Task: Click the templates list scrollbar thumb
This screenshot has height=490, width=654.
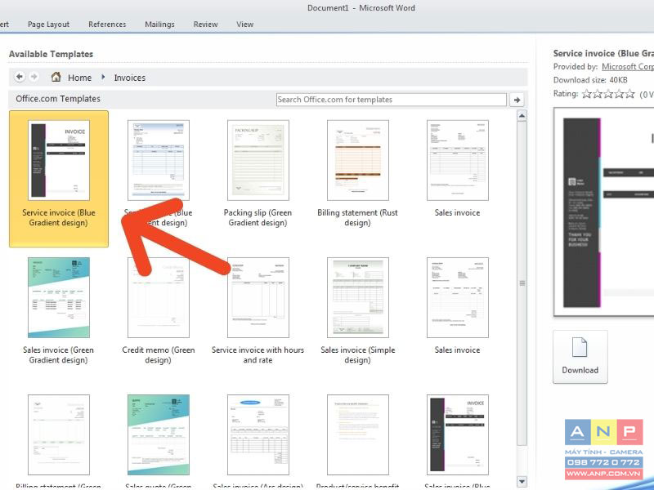Action: [x=522, y=283]
